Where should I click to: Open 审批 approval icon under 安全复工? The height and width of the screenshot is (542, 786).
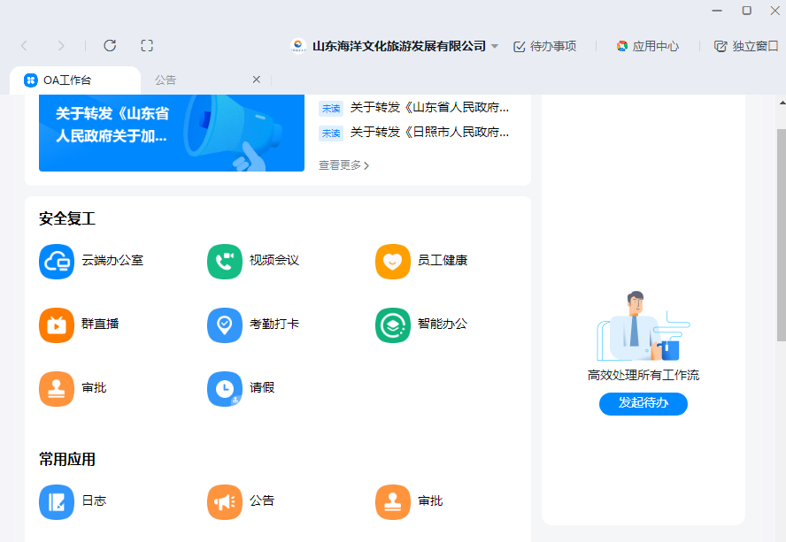(x=57, y=388)
